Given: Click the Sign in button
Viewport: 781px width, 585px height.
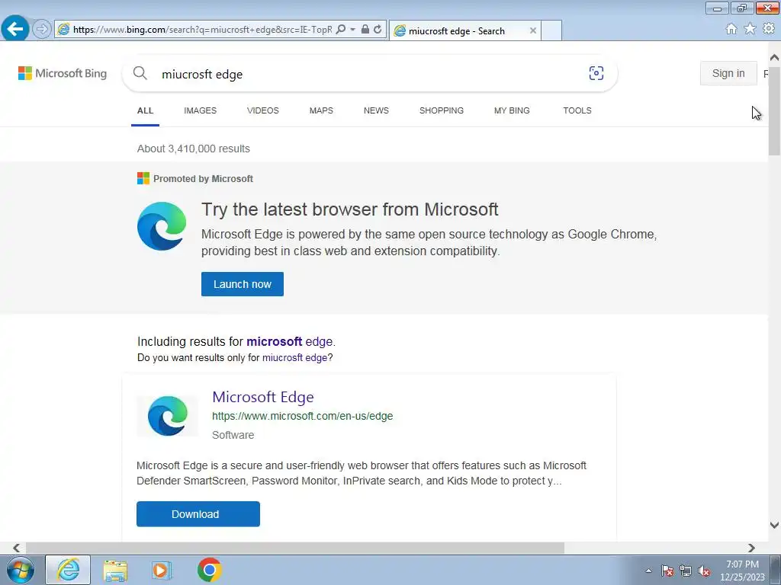Looking at the screenshot, I should 728,73.
